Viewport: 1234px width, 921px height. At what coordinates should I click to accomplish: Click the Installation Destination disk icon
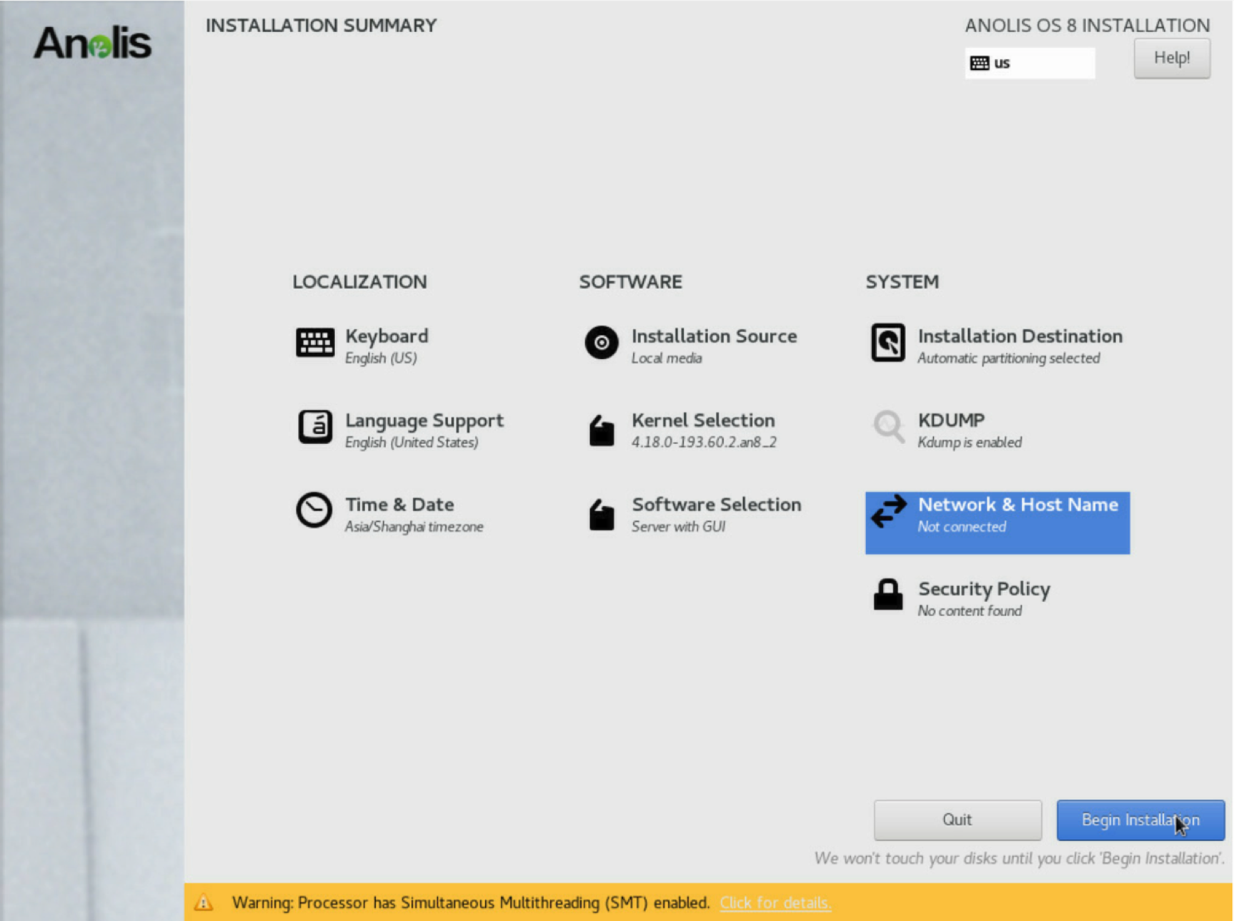coord(888,343)
